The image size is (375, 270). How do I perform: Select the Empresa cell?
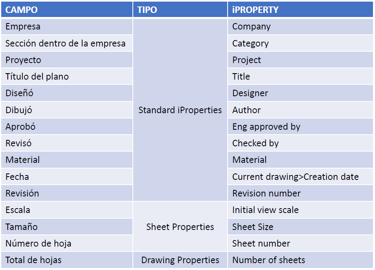tap(23, 27)
